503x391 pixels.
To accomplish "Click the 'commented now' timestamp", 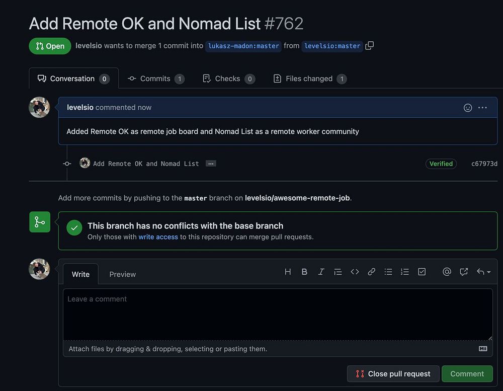I will [x=123, y=107].
